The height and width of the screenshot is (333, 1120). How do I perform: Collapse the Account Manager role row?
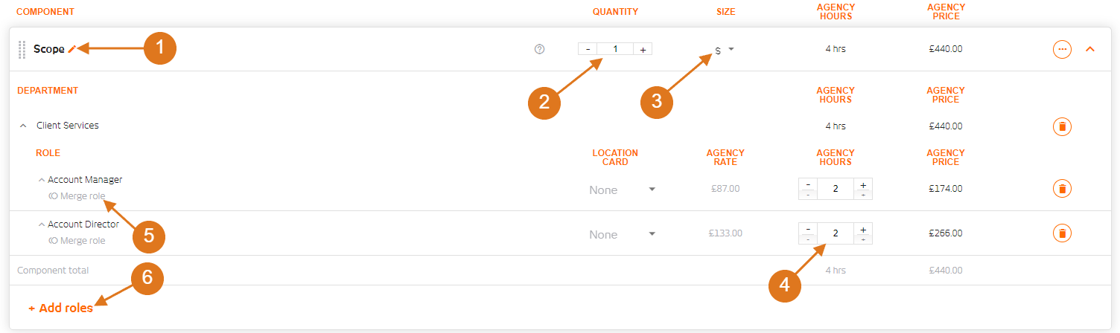pyautogui.click(x=42, y=180)
